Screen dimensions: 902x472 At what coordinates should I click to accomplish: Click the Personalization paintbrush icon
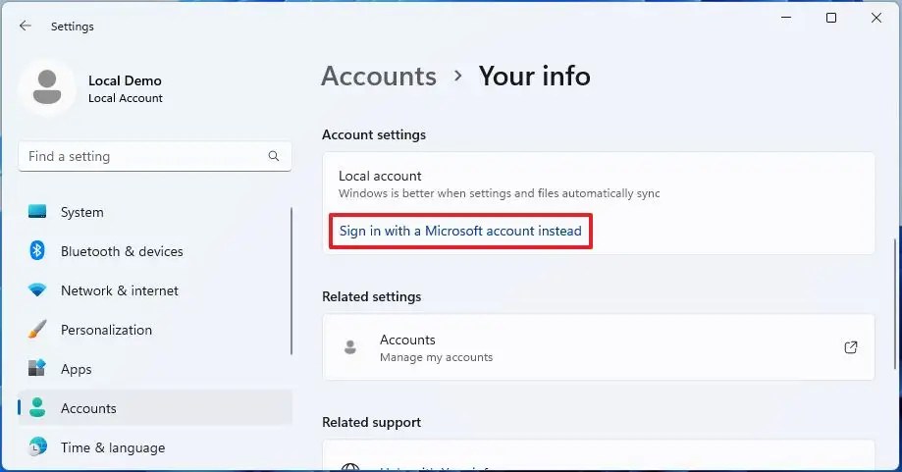[37, 330]
